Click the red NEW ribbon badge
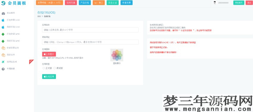This screenshot has height=112, width=253. point(31,61)
